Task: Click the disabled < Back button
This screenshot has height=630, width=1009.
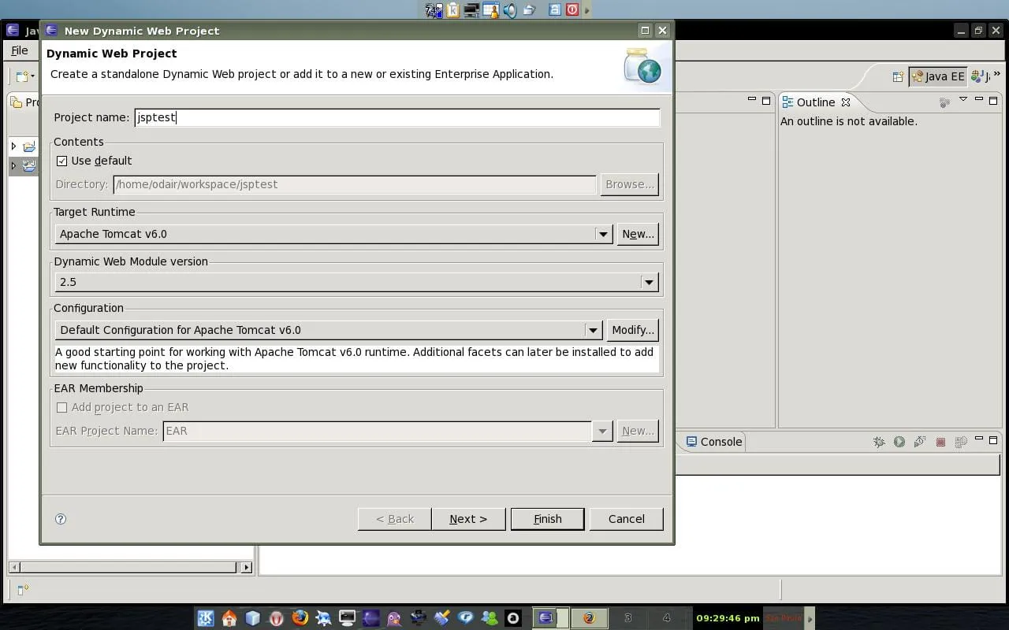Action: 395,519
